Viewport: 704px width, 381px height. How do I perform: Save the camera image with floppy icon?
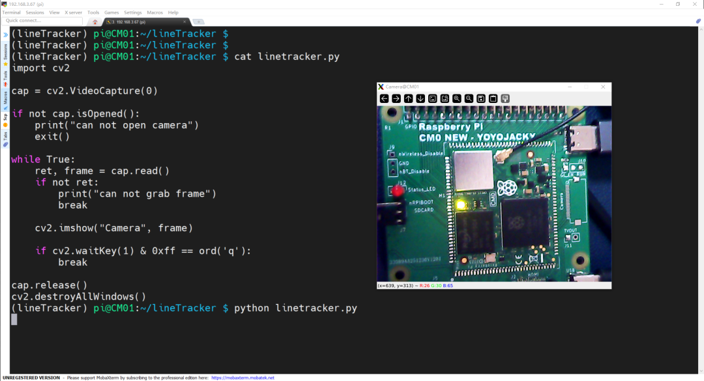point(481,99)
